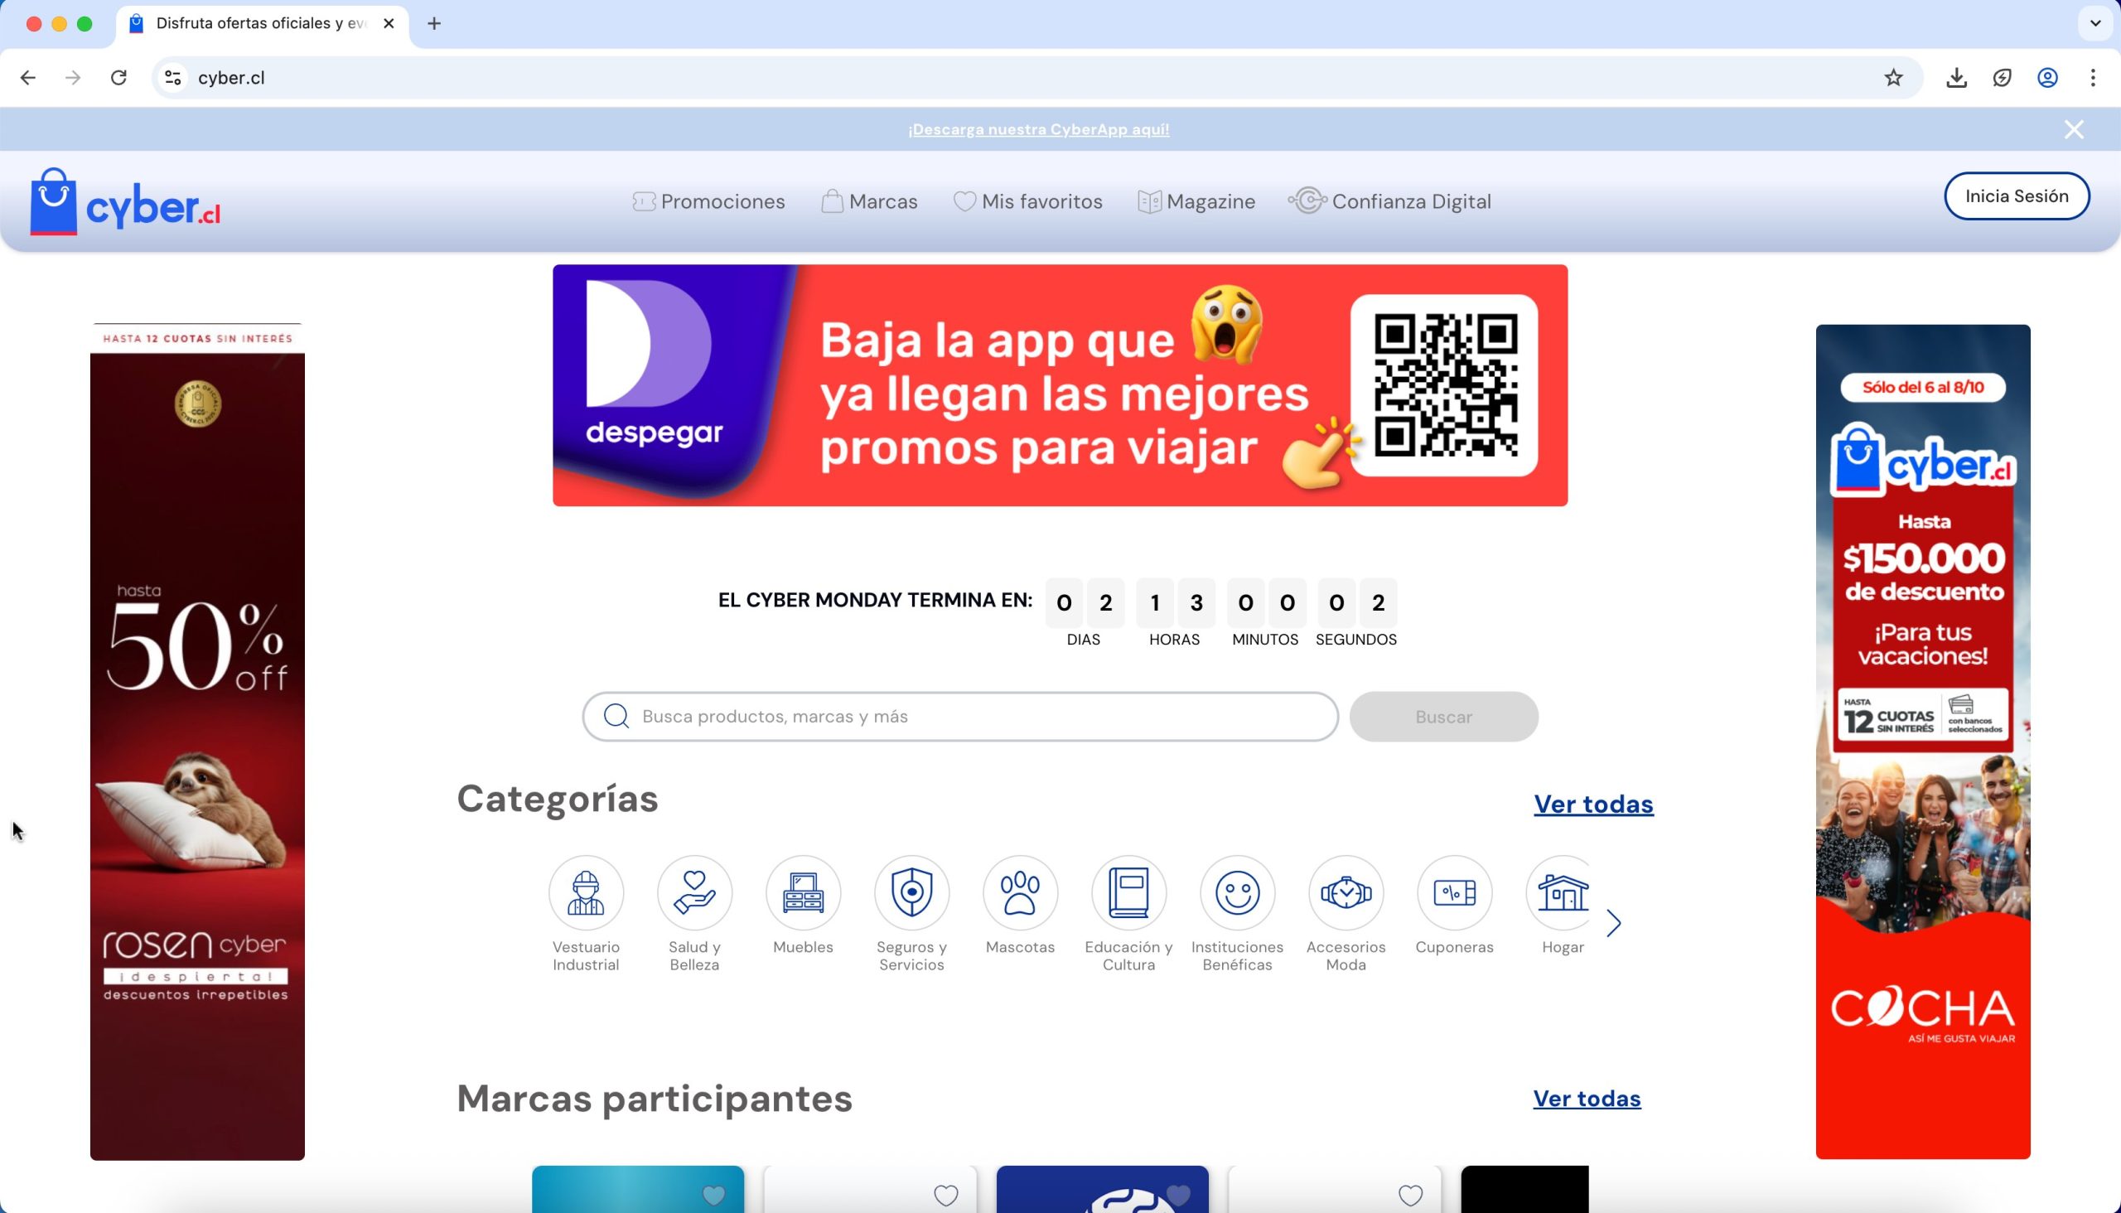Click the Inicia Sesión button
This screenshot has width=2121, height=1213.
coord(2016,196)
